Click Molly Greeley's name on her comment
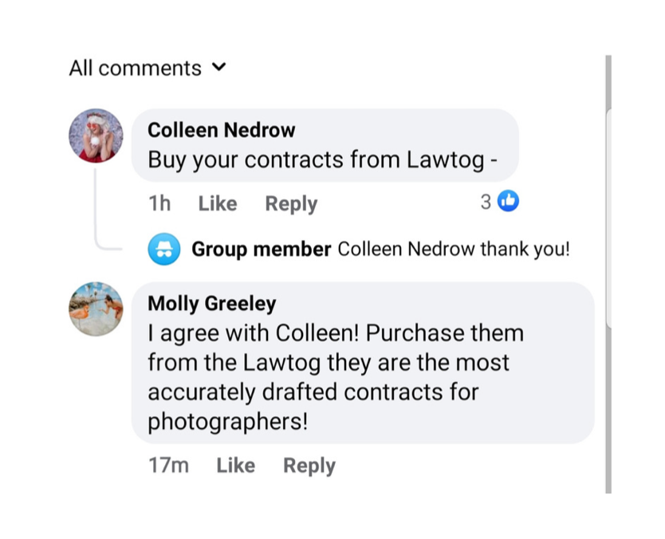This screenshot has width=665, height=539. 212,304
